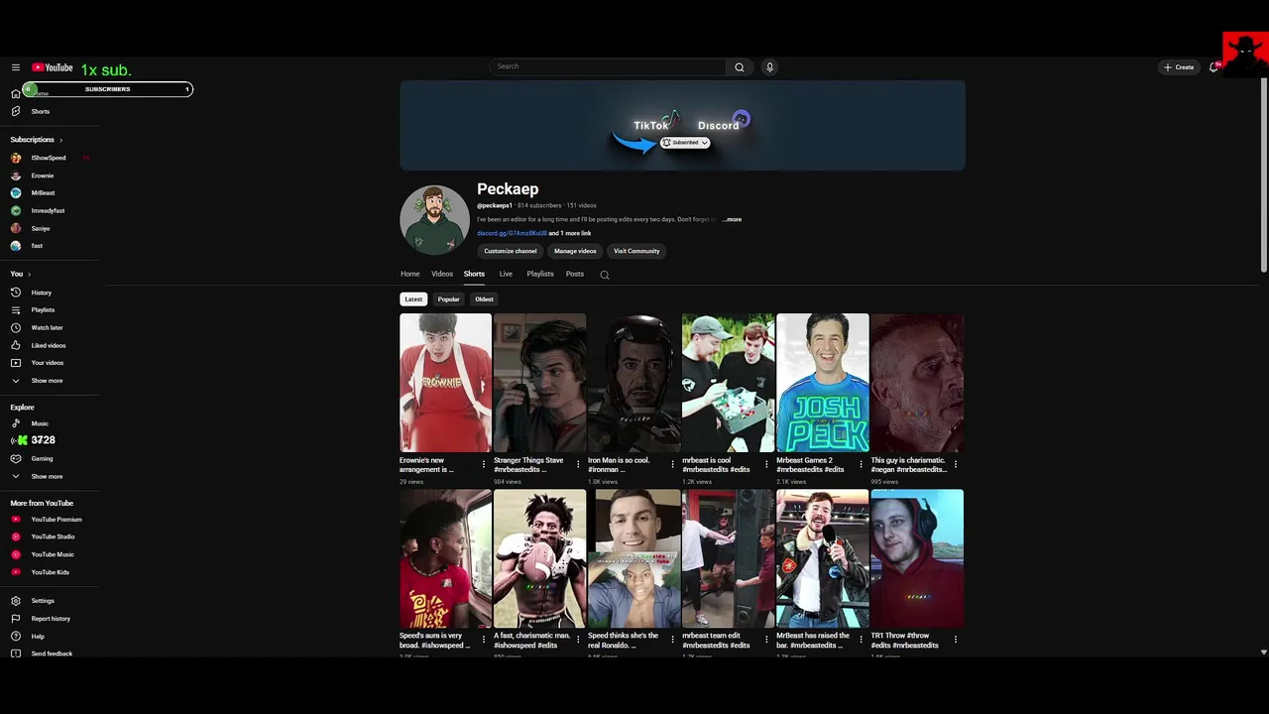Select the Shorts channel tab
Viewport: 1269px width, 714px height.
[x=474, y=274]
